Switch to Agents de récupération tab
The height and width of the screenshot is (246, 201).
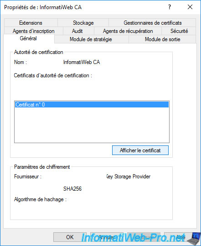coord(128,31)
